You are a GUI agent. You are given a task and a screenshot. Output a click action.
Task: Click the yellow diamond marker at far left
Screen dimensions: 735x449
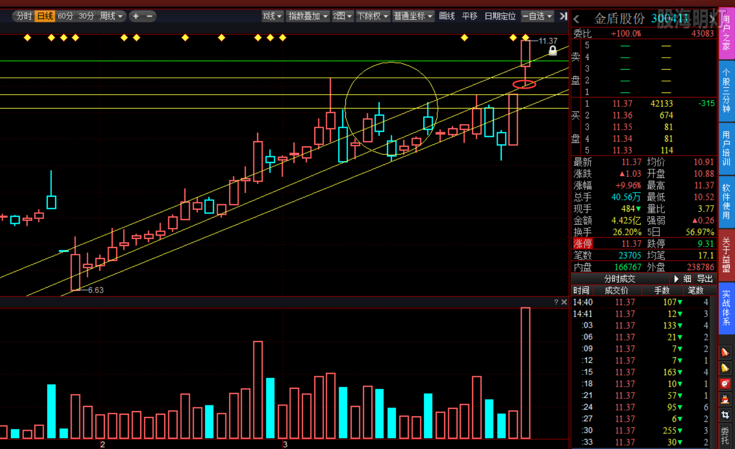click(28, 37)
